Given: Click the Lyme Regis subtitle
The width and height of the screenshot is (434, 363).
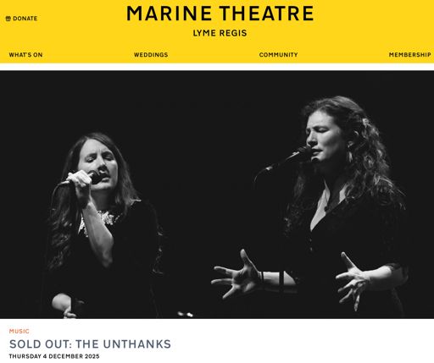Looking at the screenshot, I should 220,33.
